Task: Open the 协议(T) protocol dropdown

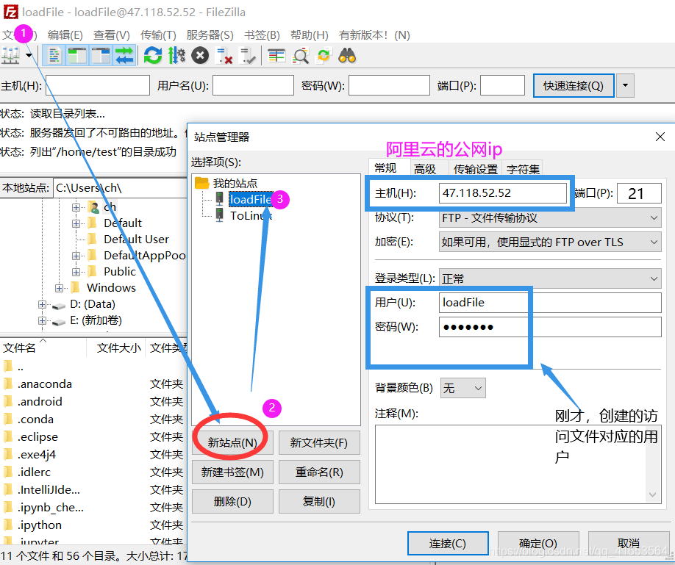Action: coord(550,217)
